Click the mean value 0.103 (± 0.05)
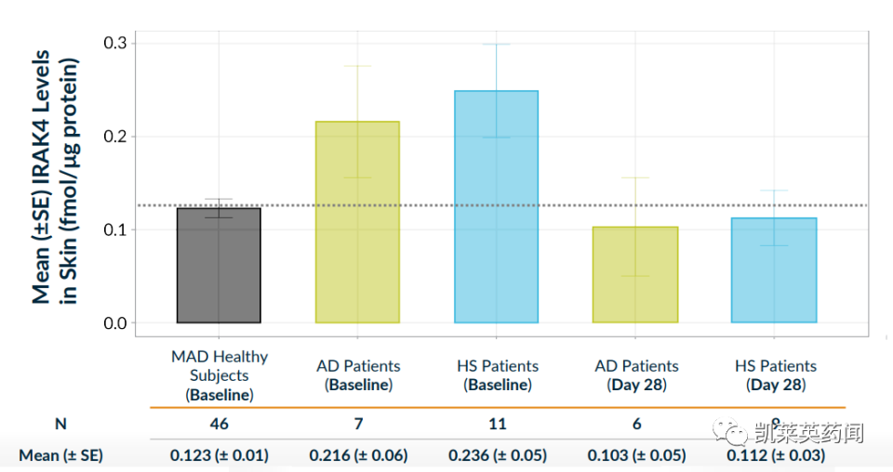 (636, 455)
